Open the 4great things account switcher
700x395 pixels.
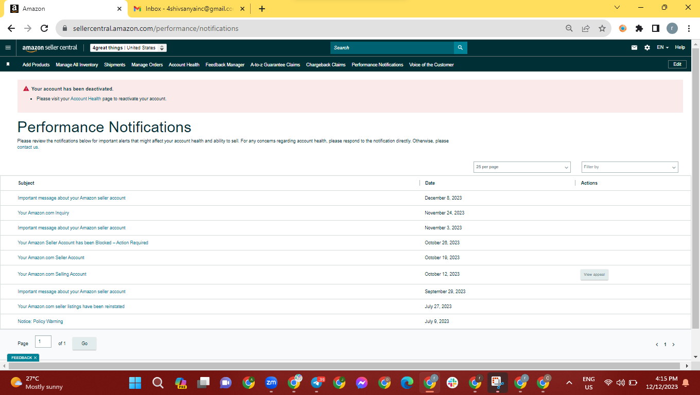tap(129, 48)
